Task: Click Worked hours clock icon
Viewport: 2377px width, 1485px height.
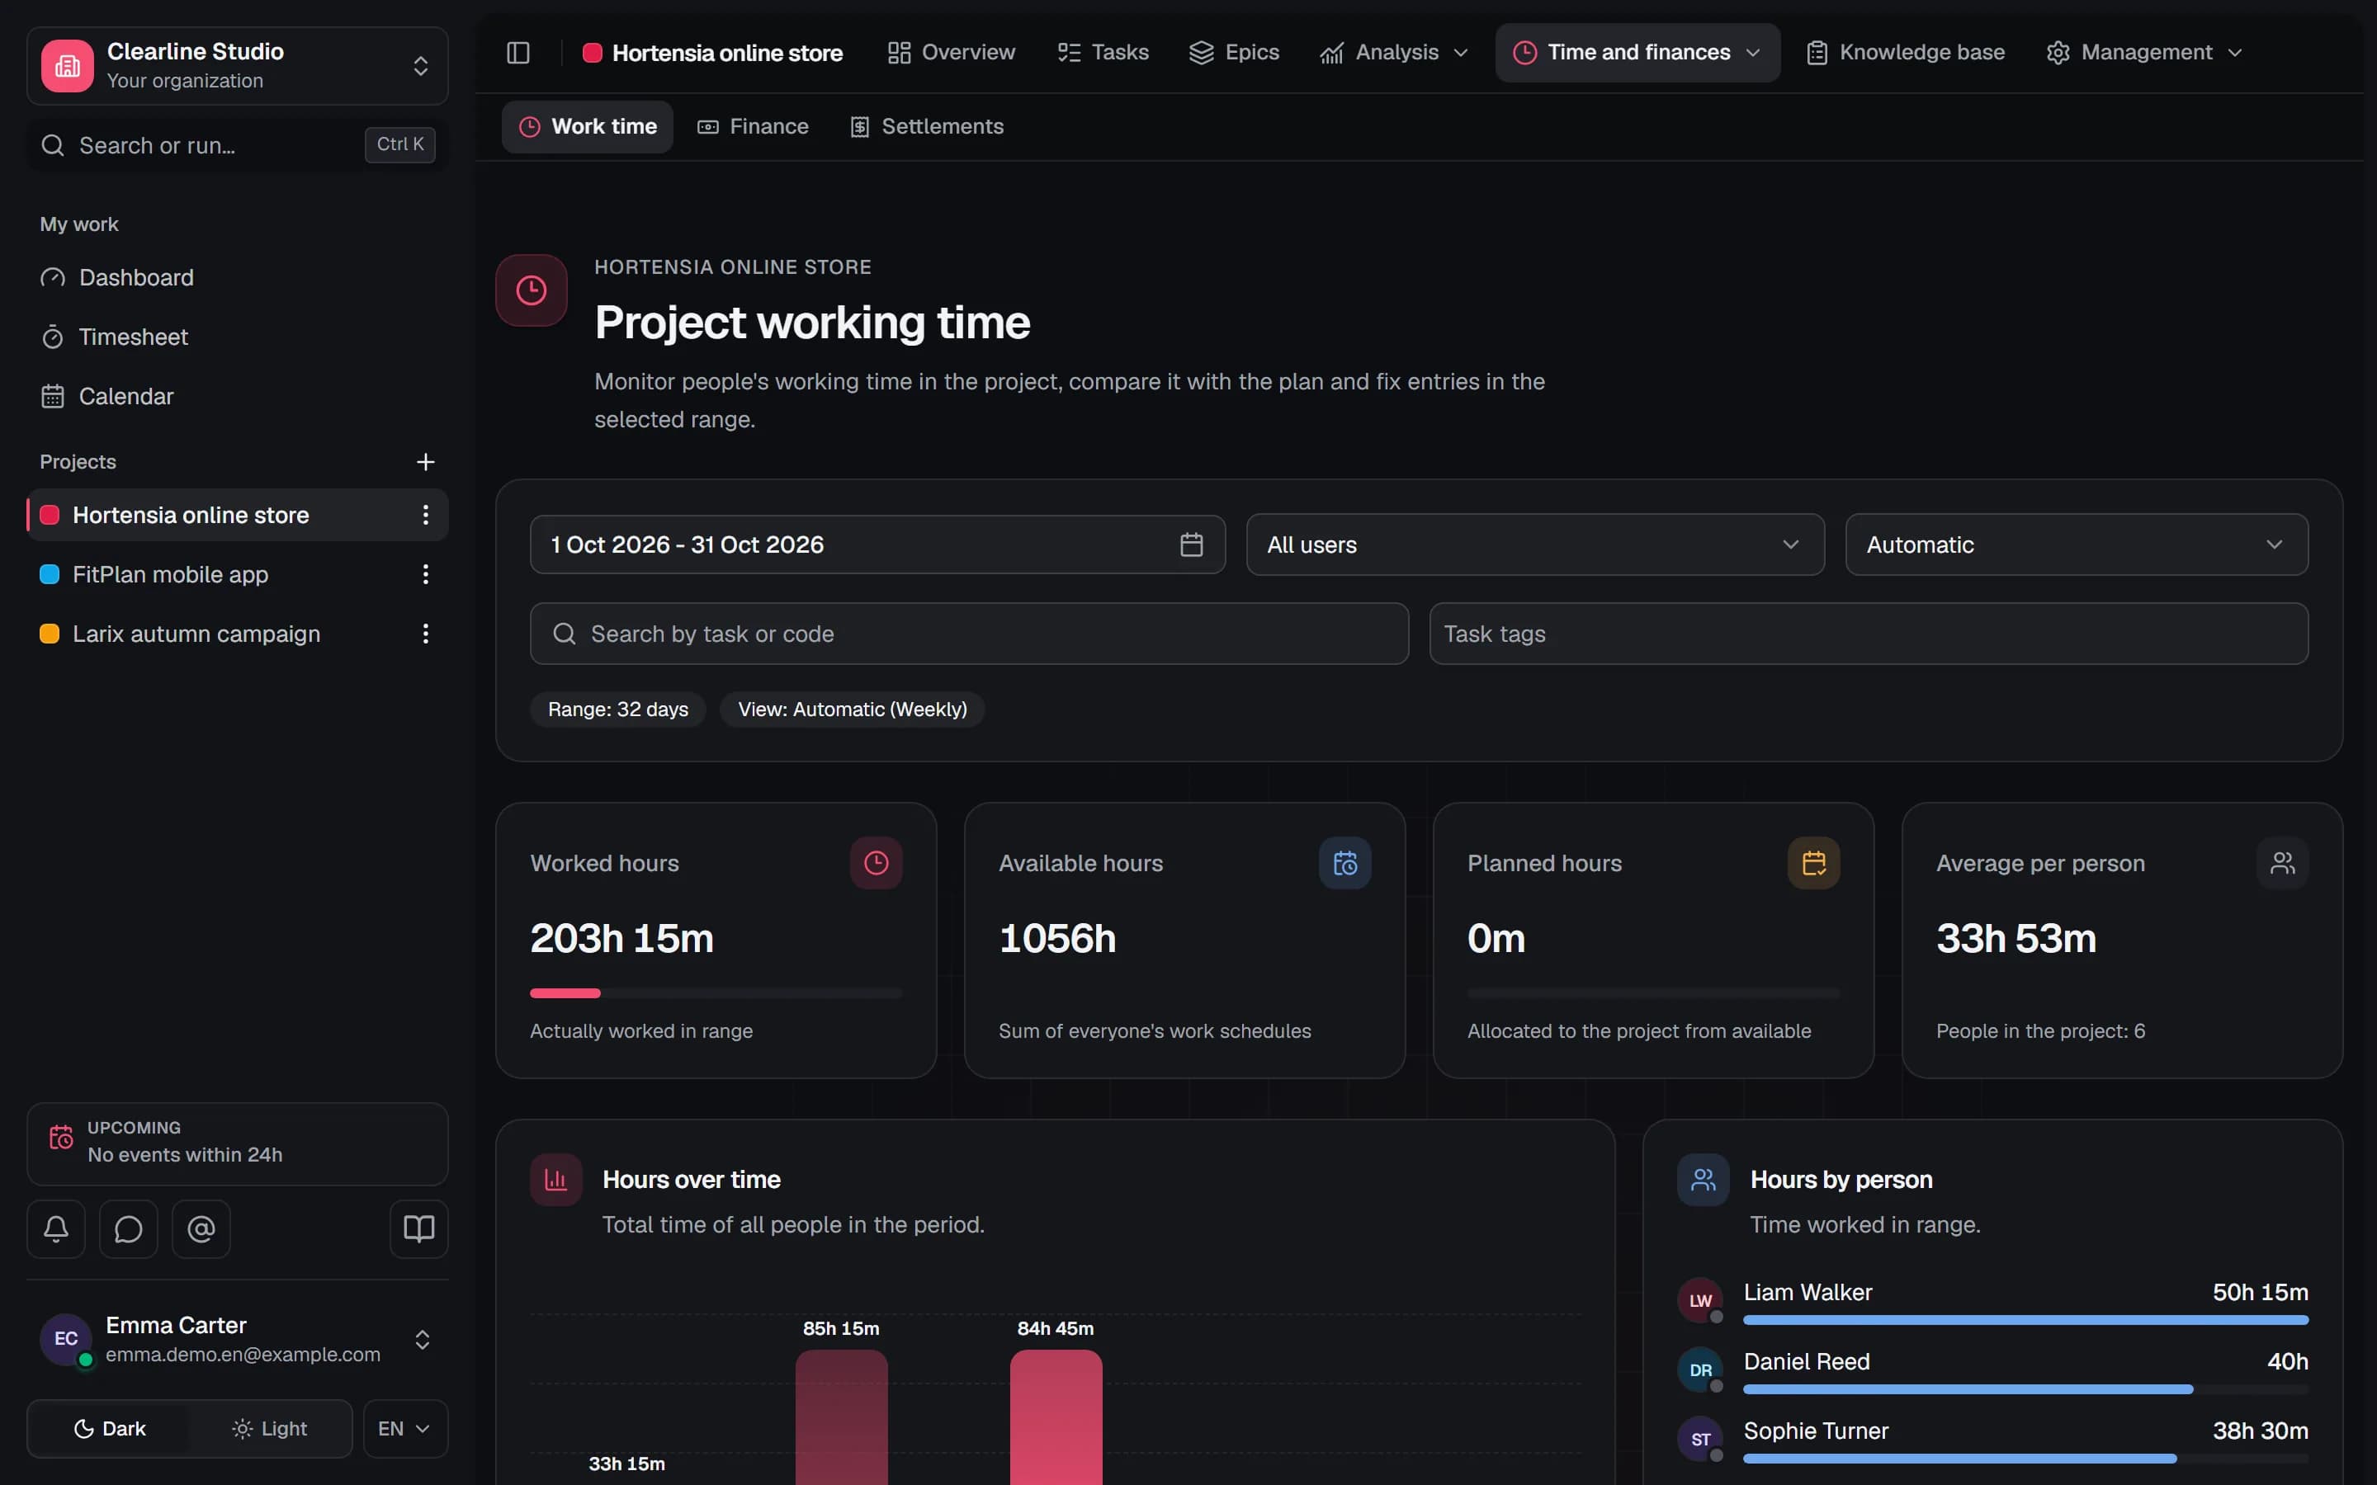Action: click(877, 862)
